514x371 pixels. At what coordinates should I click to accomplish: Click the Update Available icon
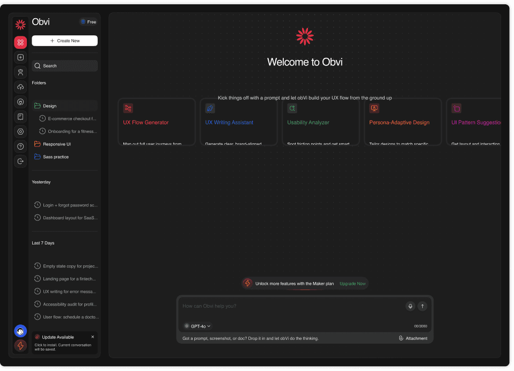38,337
